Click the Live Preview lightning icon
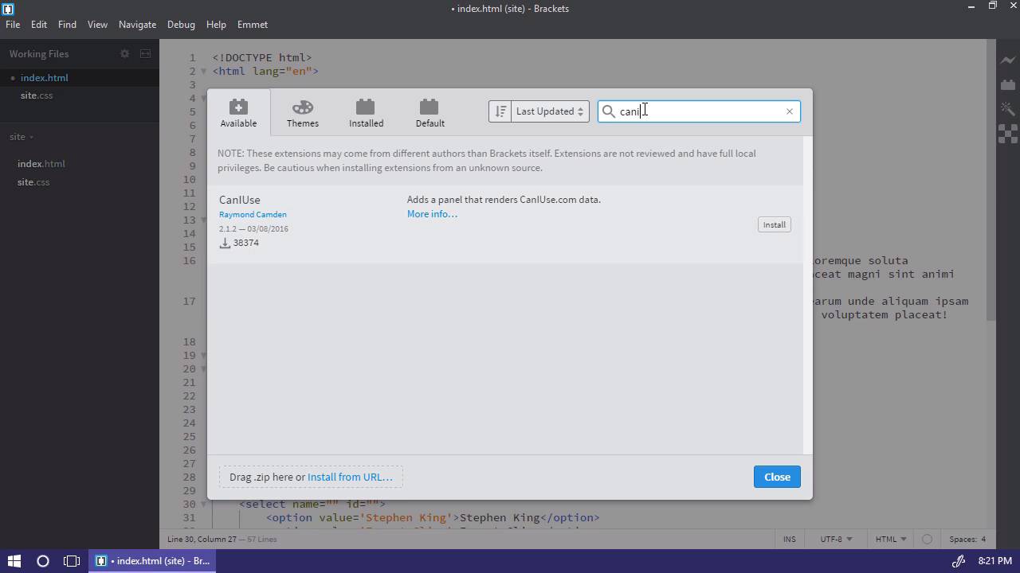The height and width of the screenshot is (573, 1020). click(x=1008, y=60)
